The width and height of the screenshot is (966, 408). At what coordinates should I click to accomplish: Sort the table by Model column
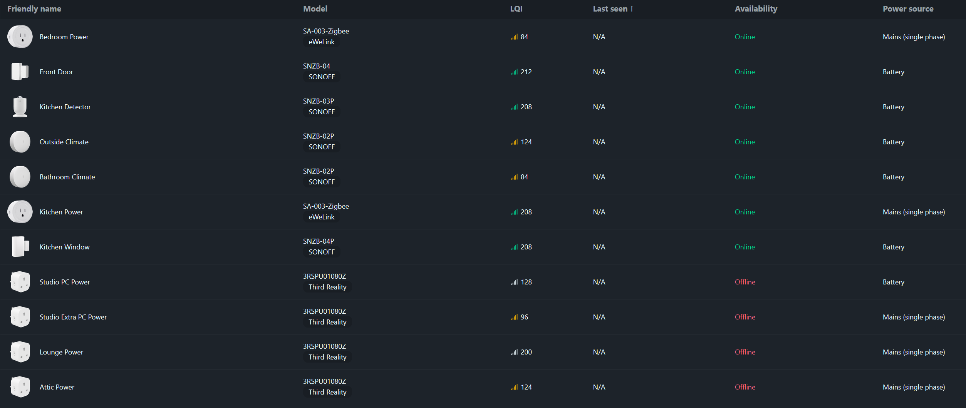[x=315, y=9]
